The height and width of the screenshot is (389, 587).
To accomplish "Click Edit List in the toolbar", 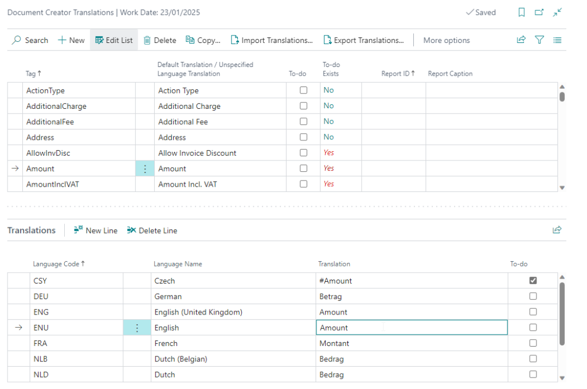I will click(114, 40).
